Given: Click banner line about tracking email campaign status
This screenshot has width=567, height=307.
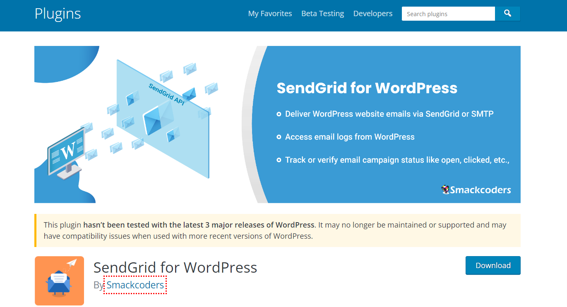Looking at the screenshot, I should pyautogui.click(x=397, y=160).
